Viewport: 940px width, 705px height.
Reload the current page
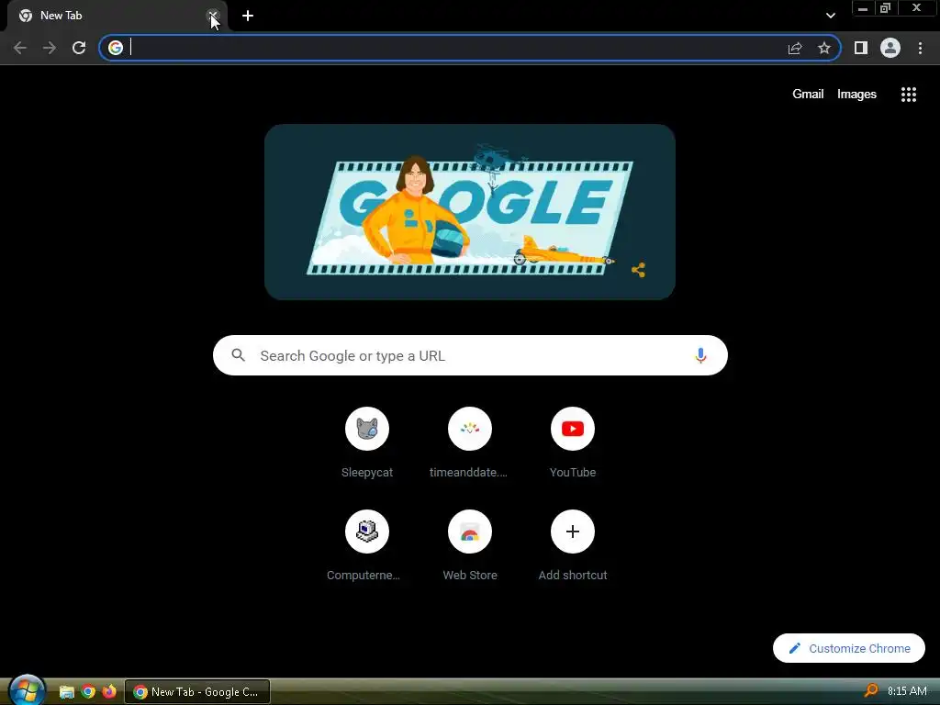click(x=79, y=48)
